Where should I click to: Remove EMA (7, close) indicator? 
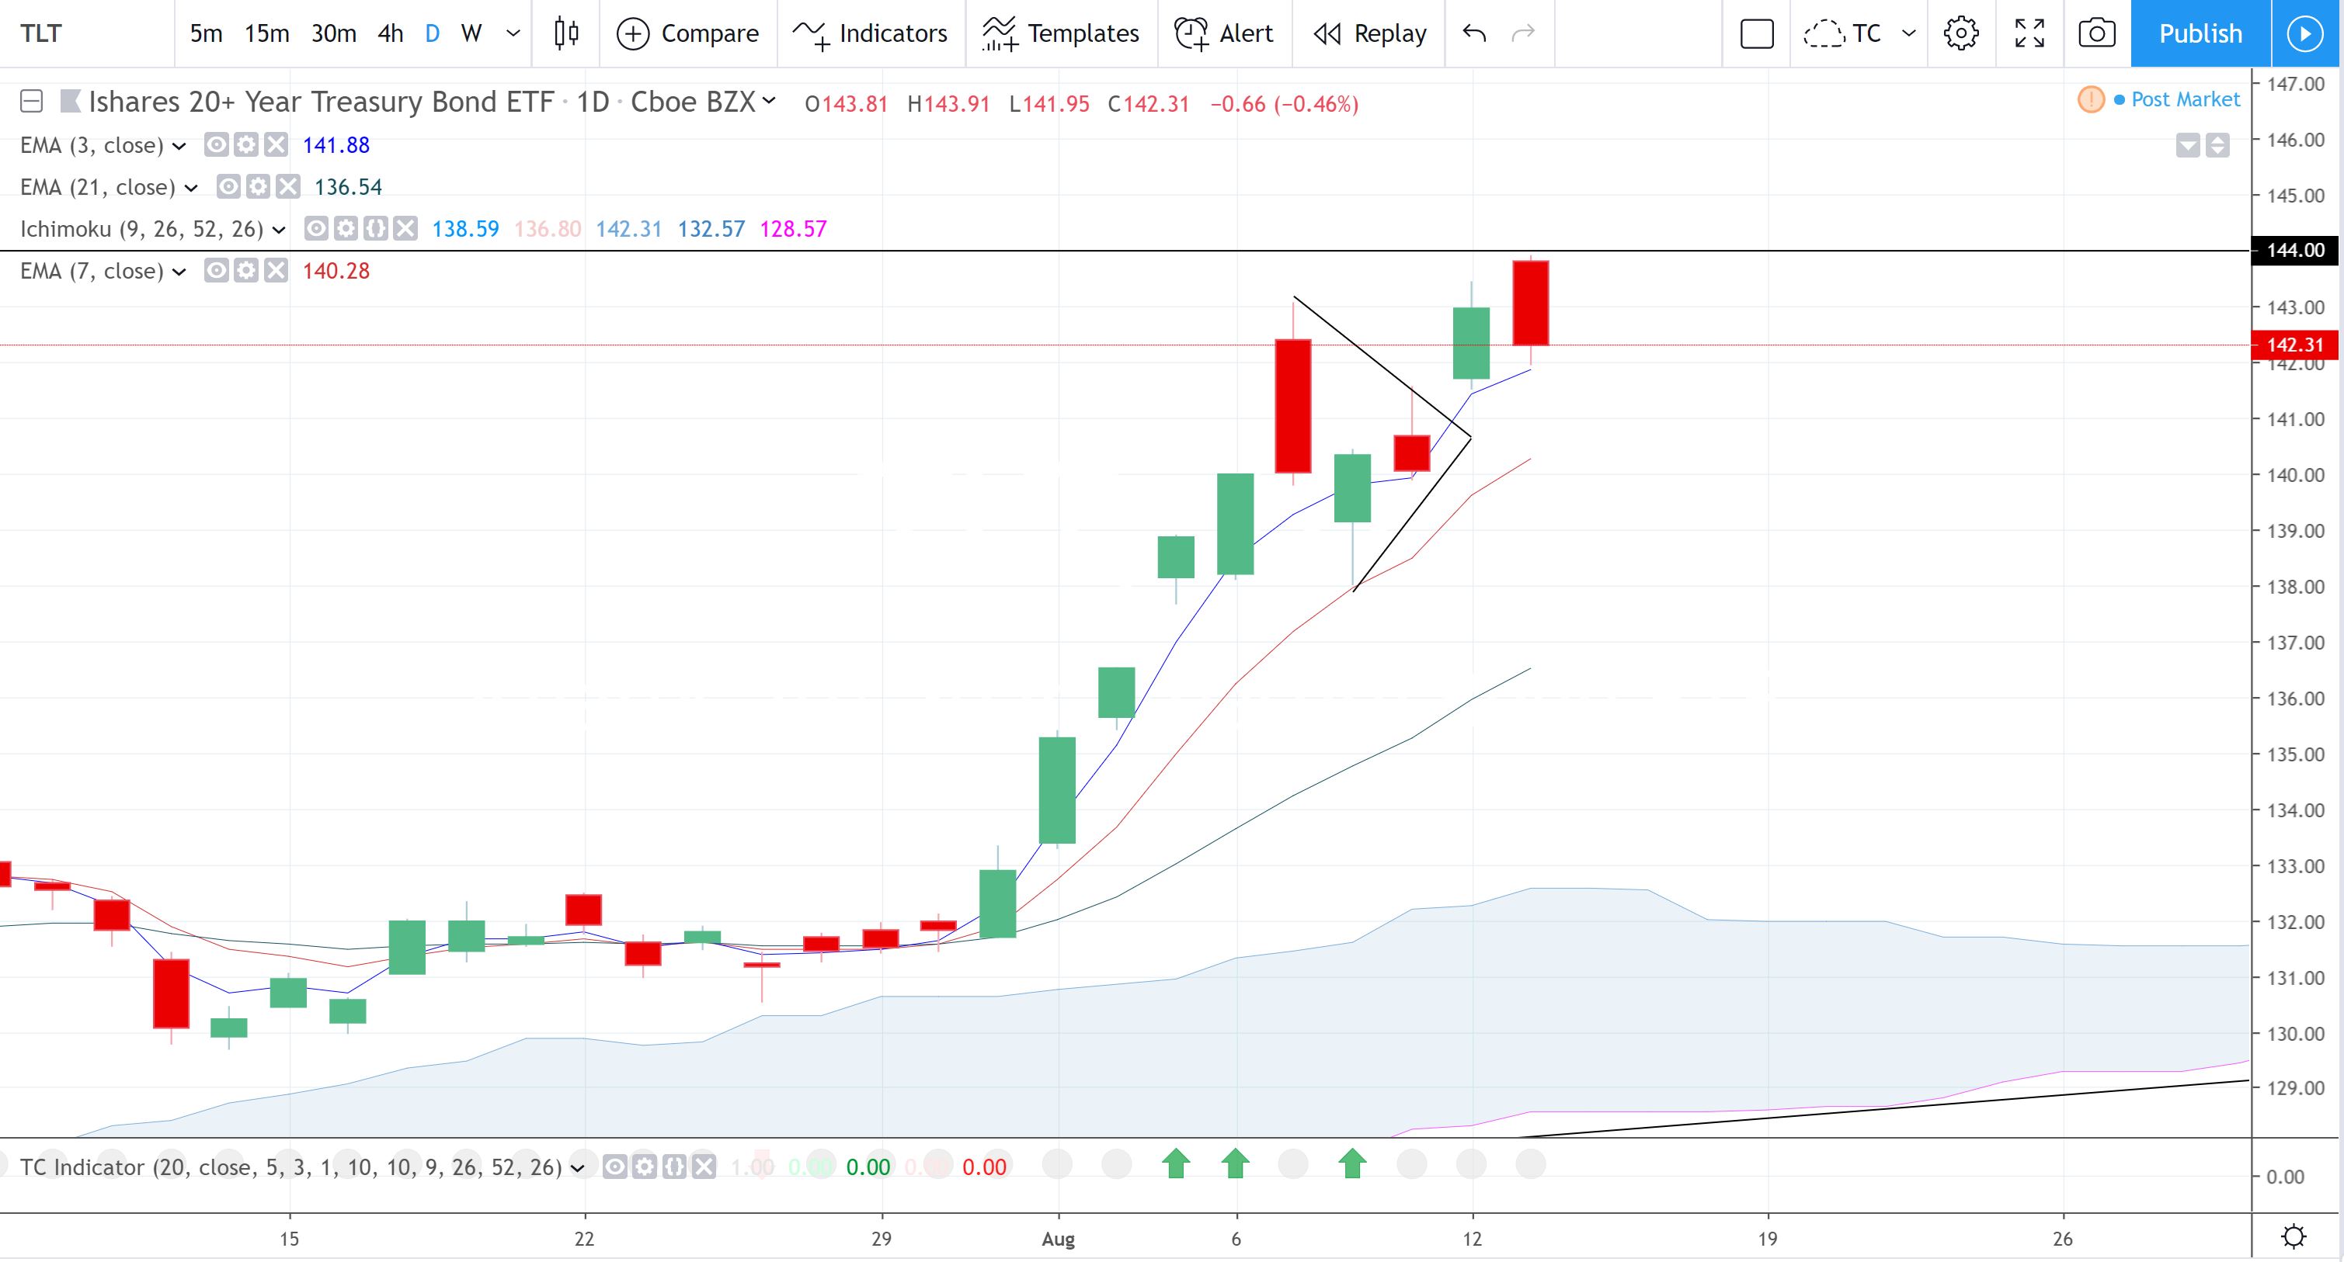point(276,270)
